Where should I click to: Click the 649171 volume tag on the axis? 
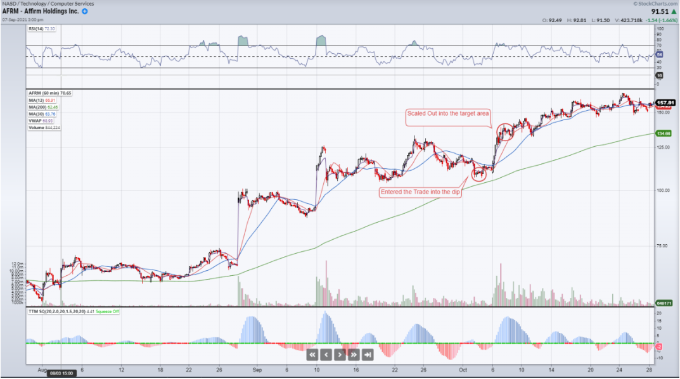[x=664, y=303]
